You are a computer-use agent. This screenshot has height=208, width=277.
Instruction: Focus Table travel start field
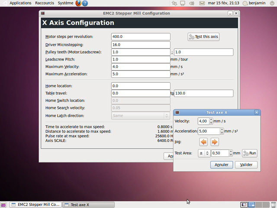pos(141,93)
